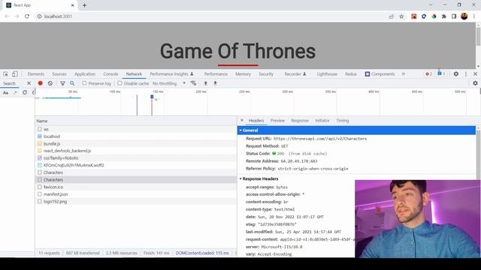Image resolution: width=481 pixels, height=270 pixels.
Task: Enable the Disable cache checkbox
Action: (x=120, y=83)
